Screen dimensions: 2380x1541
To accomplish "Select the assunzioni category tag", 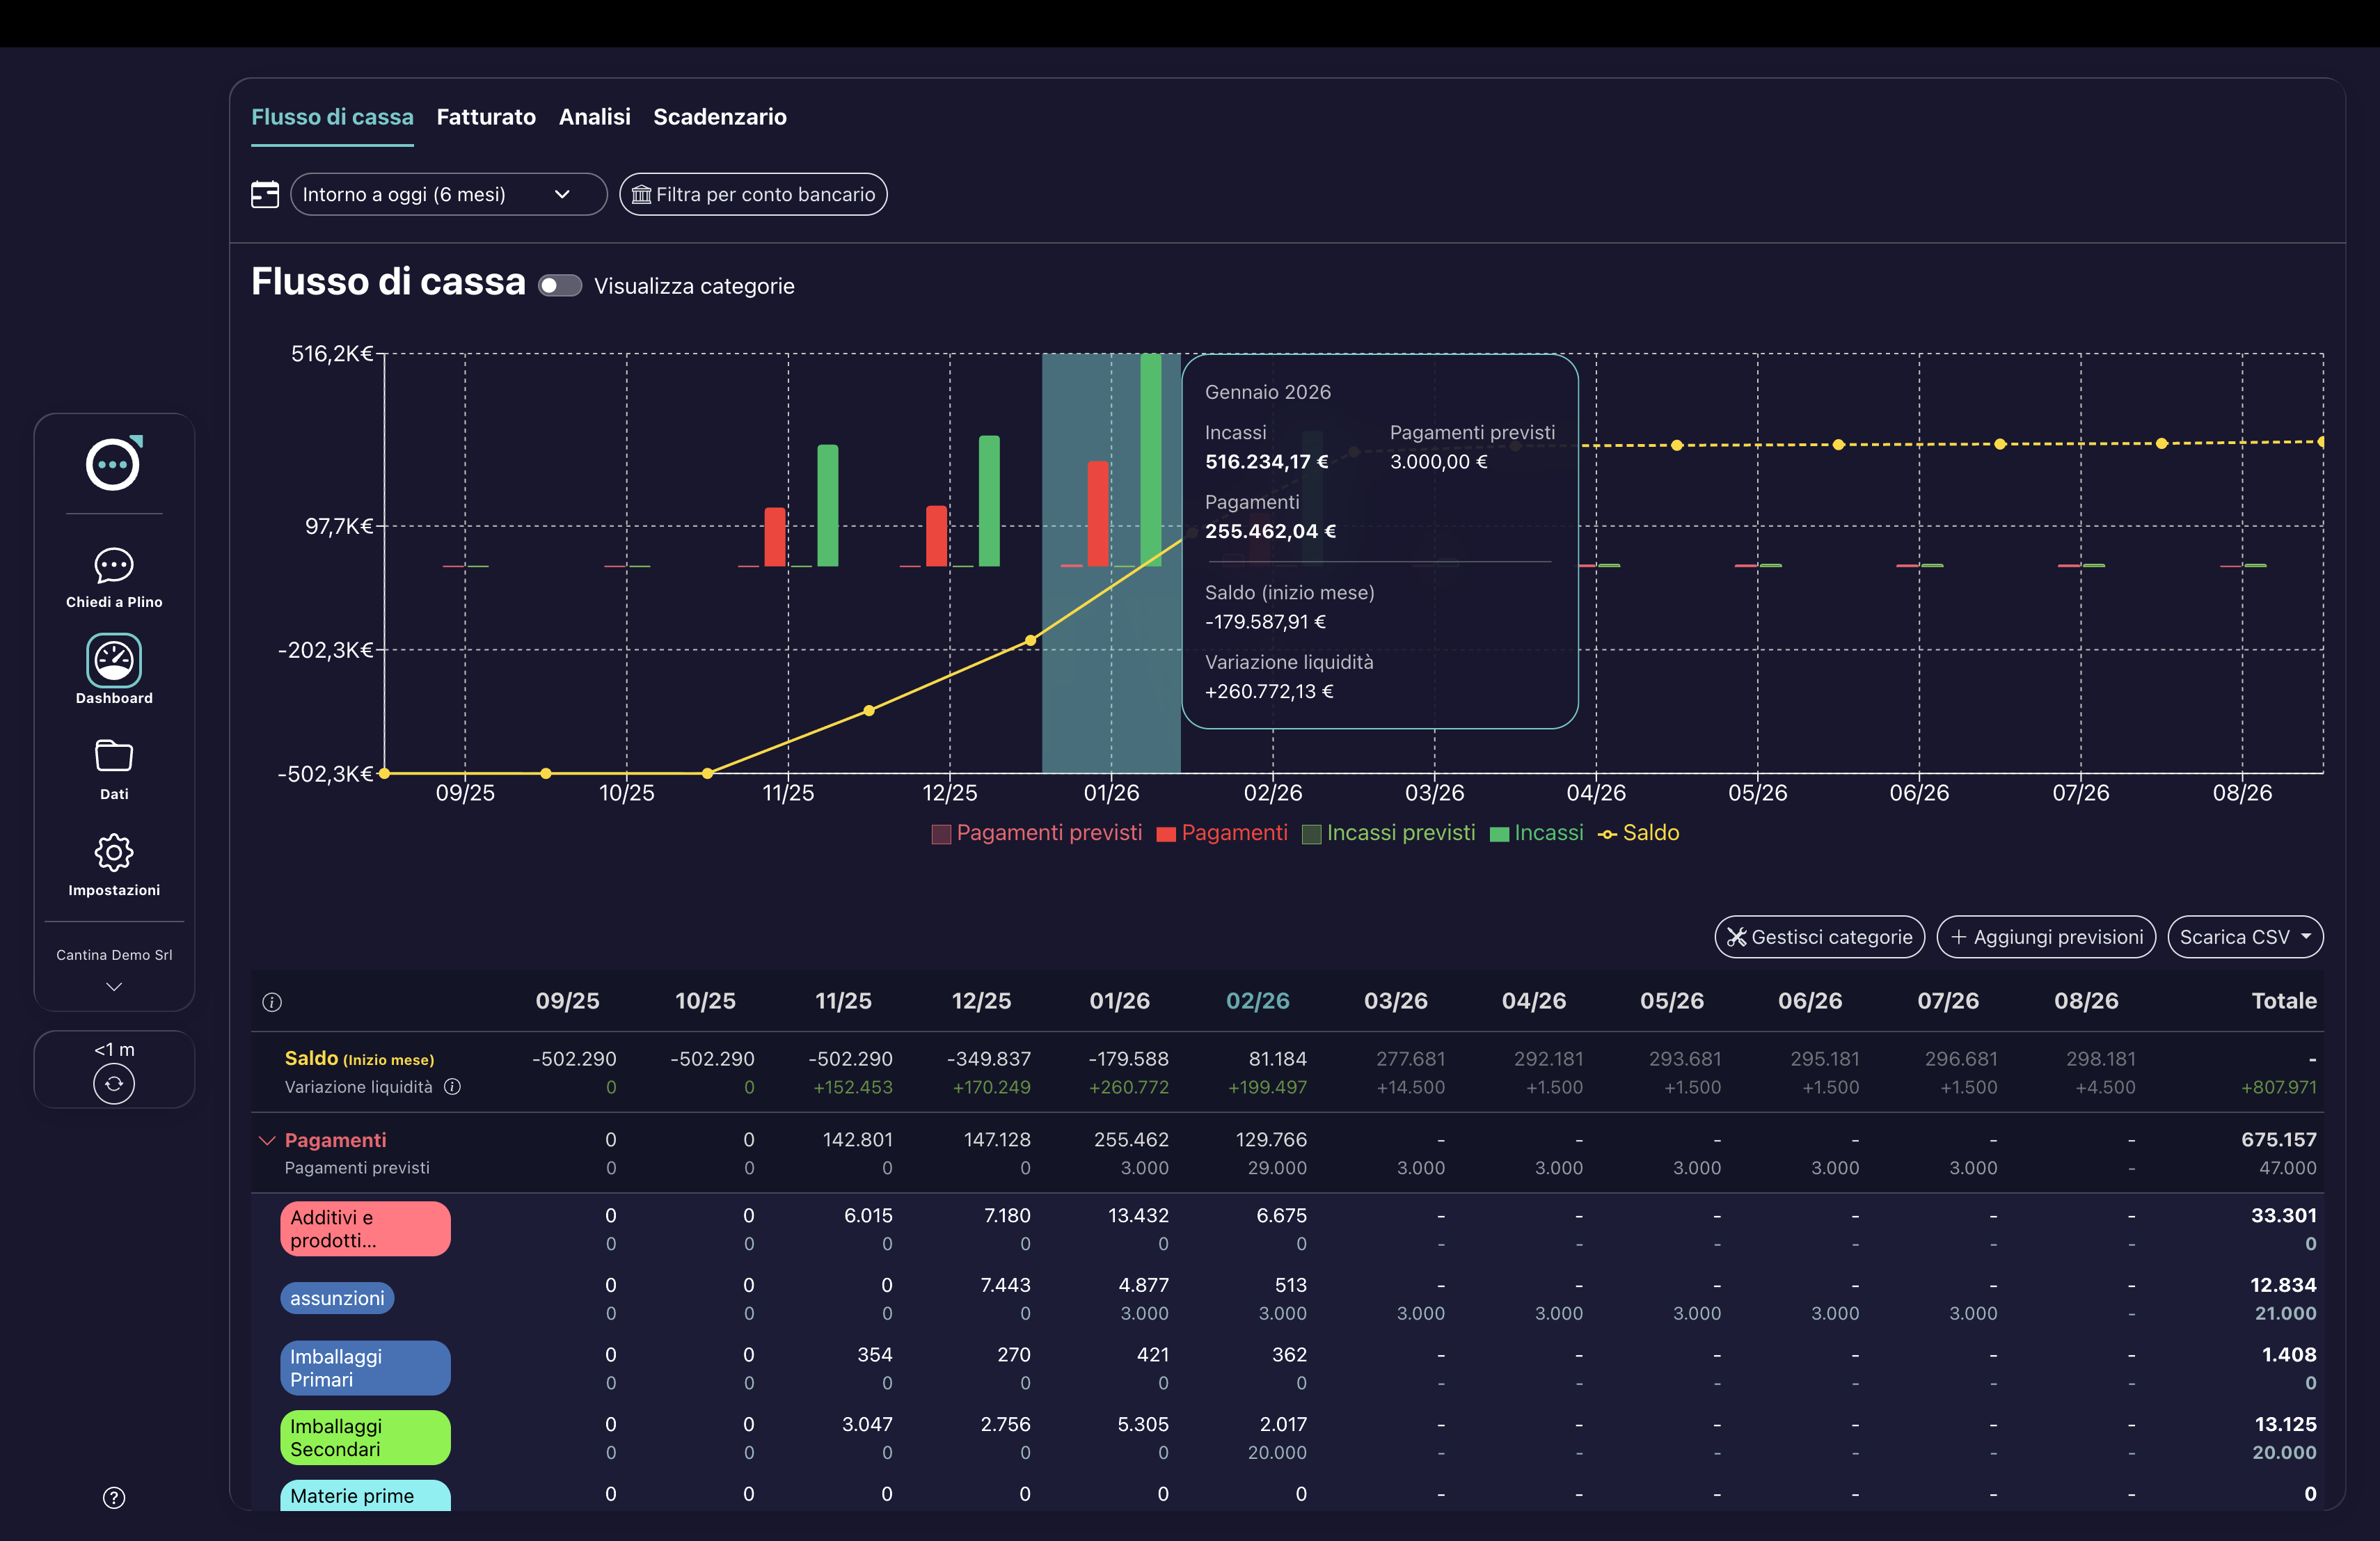I will click(336, 1298).
